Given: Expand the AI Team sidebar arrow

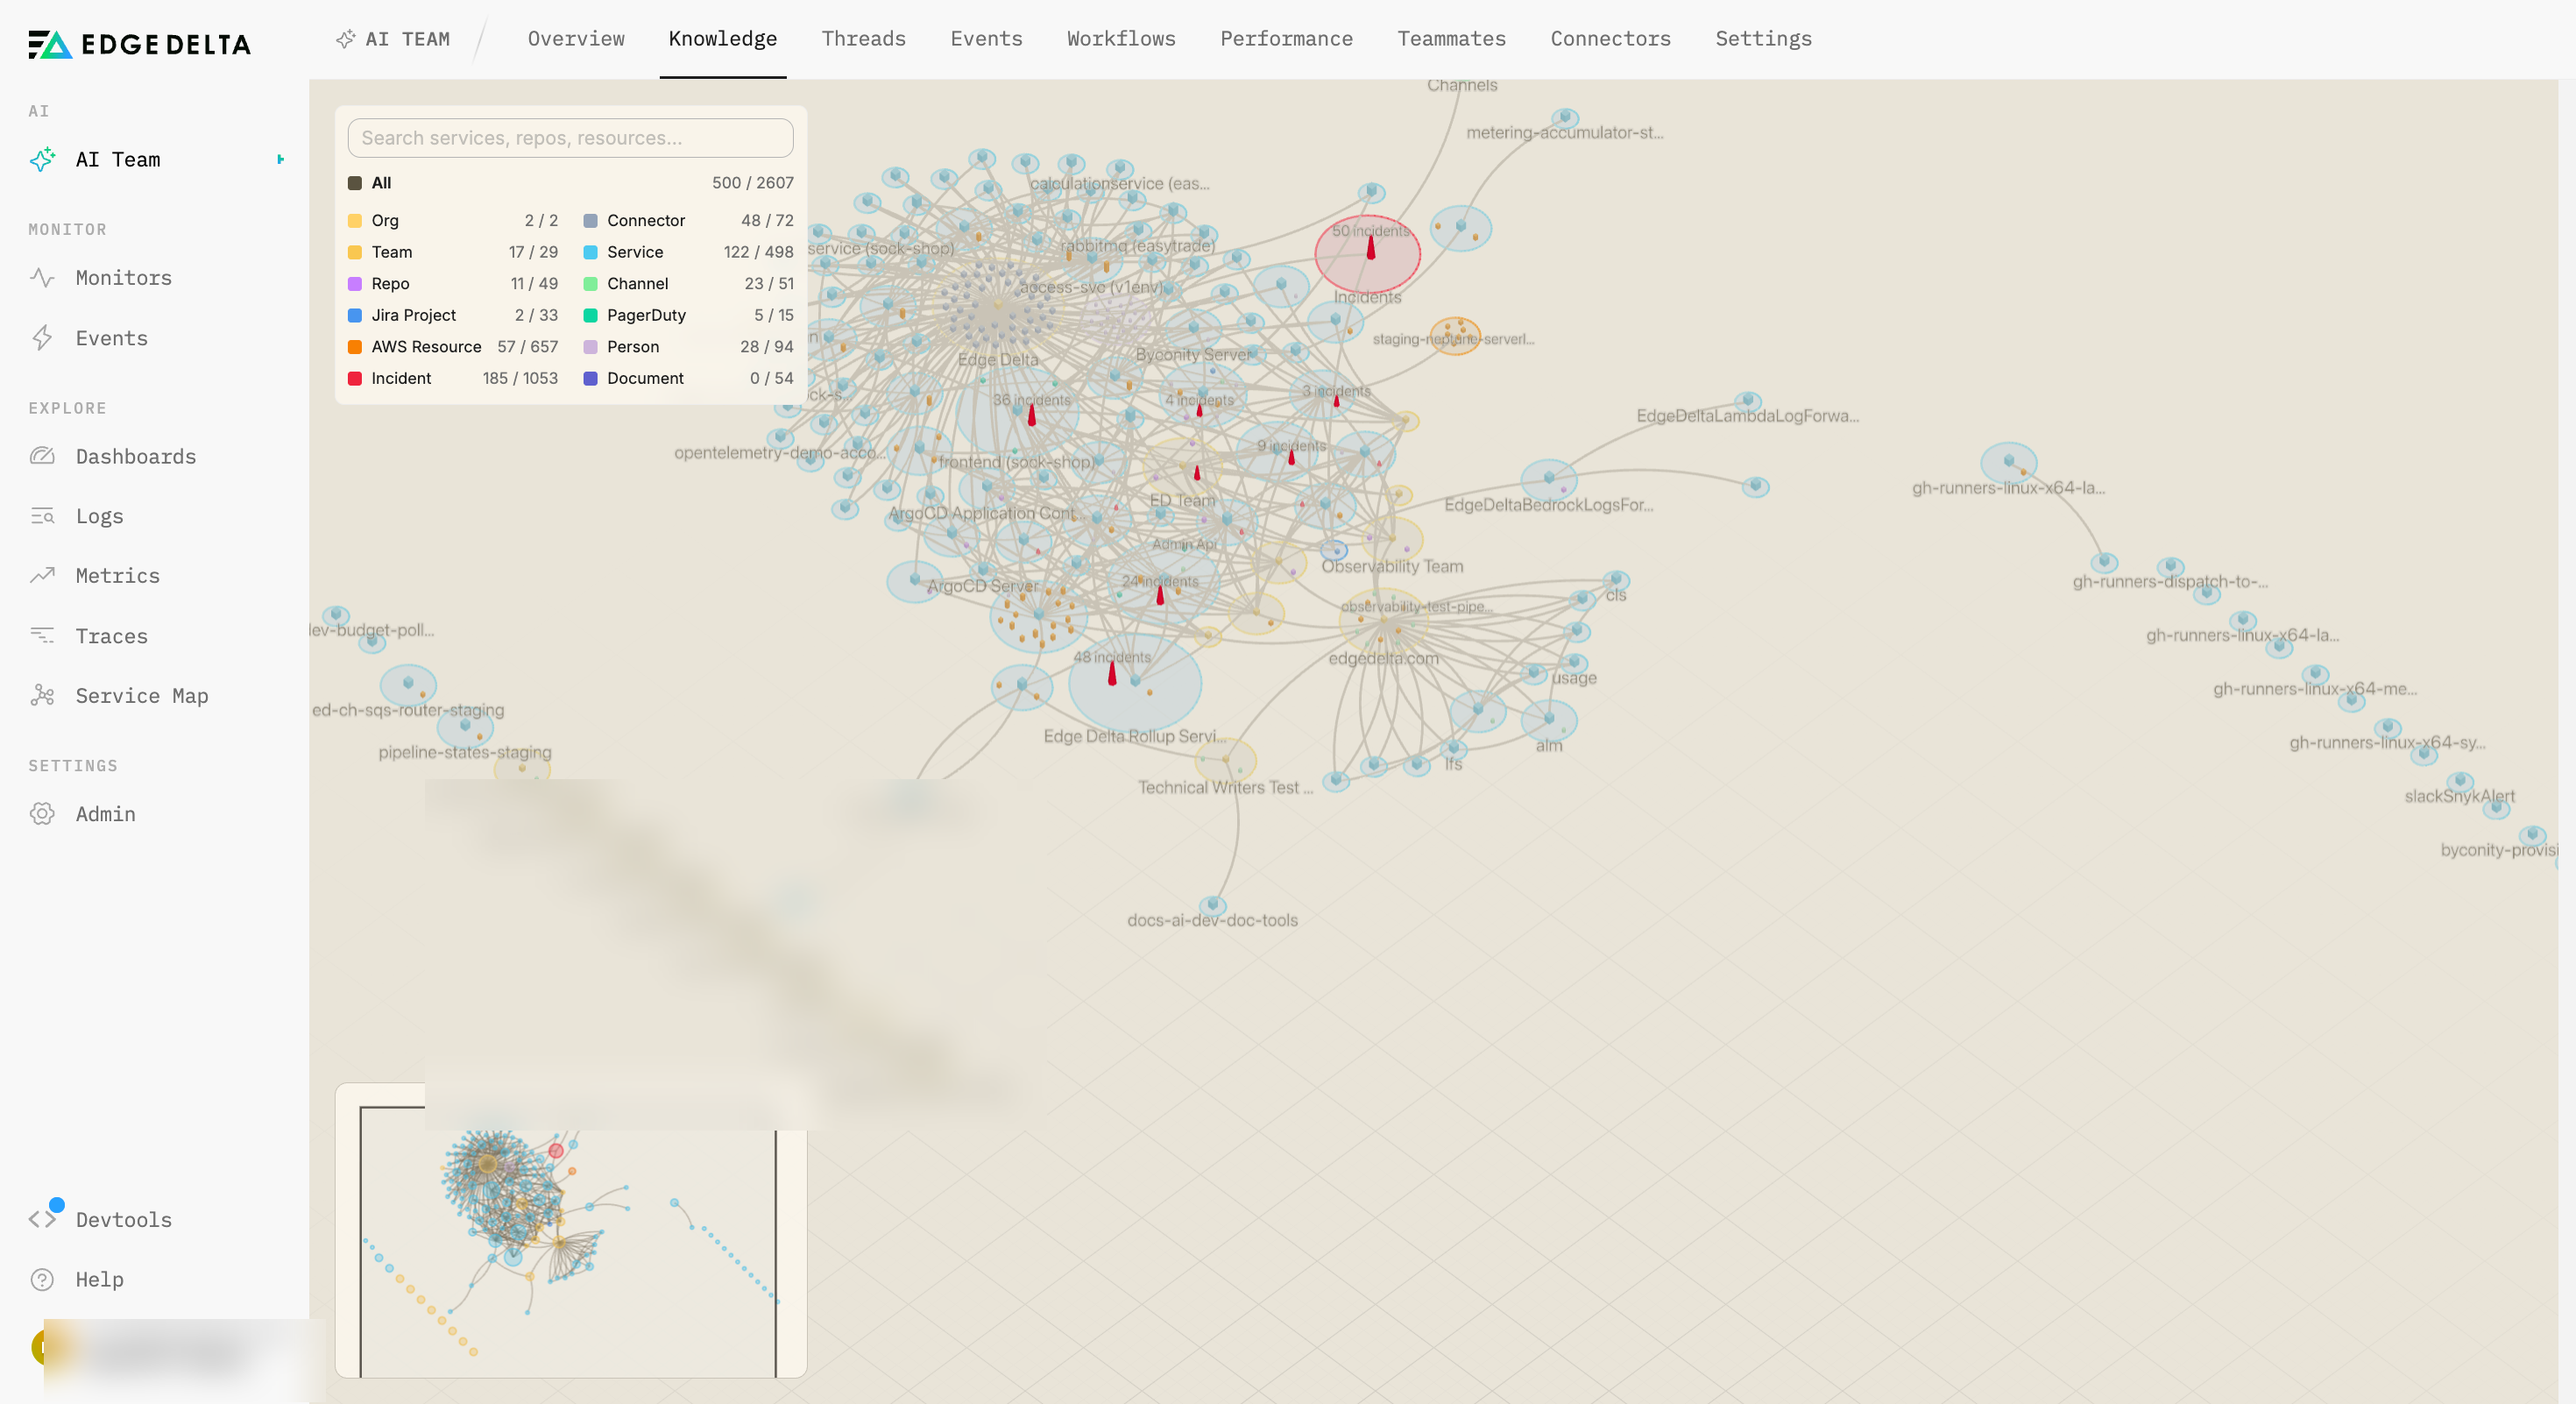Looking at the screenshot, I should coord(281,159).
